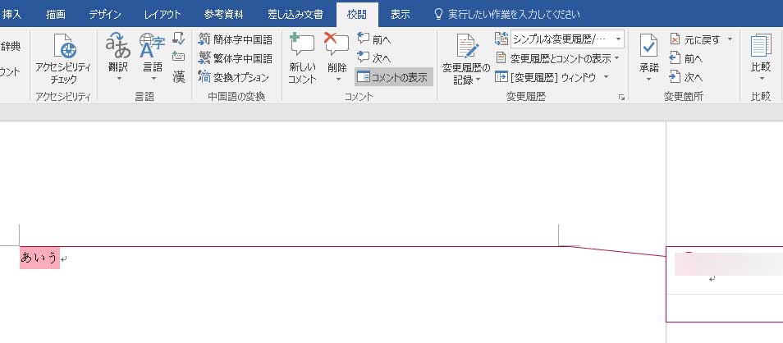Image resolution: width=783 pixels, height=343 pixels.
Task: Open the 参考資料 ribbon tab
Action: coord(225,14)
